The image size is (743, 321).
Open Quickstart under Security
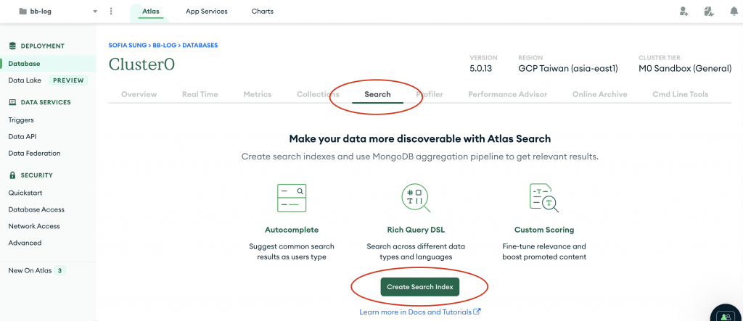tap(25, 193)
